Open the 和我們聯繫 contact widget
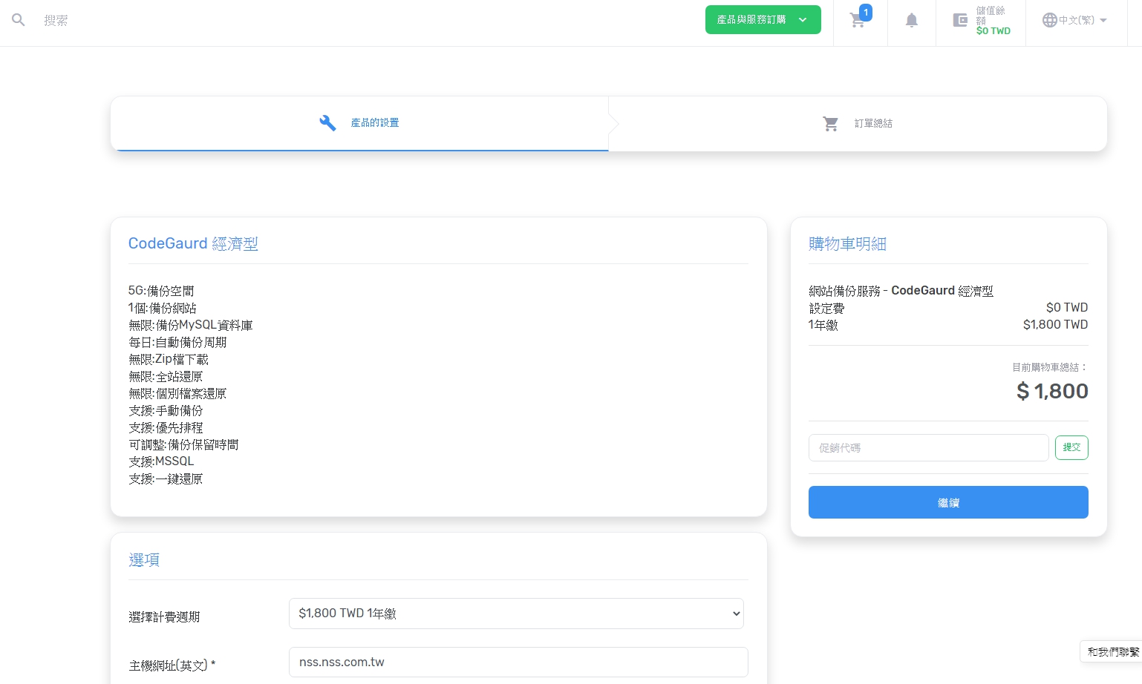The width and height of the screenshot is (1142, 684). coord(1112,652)
